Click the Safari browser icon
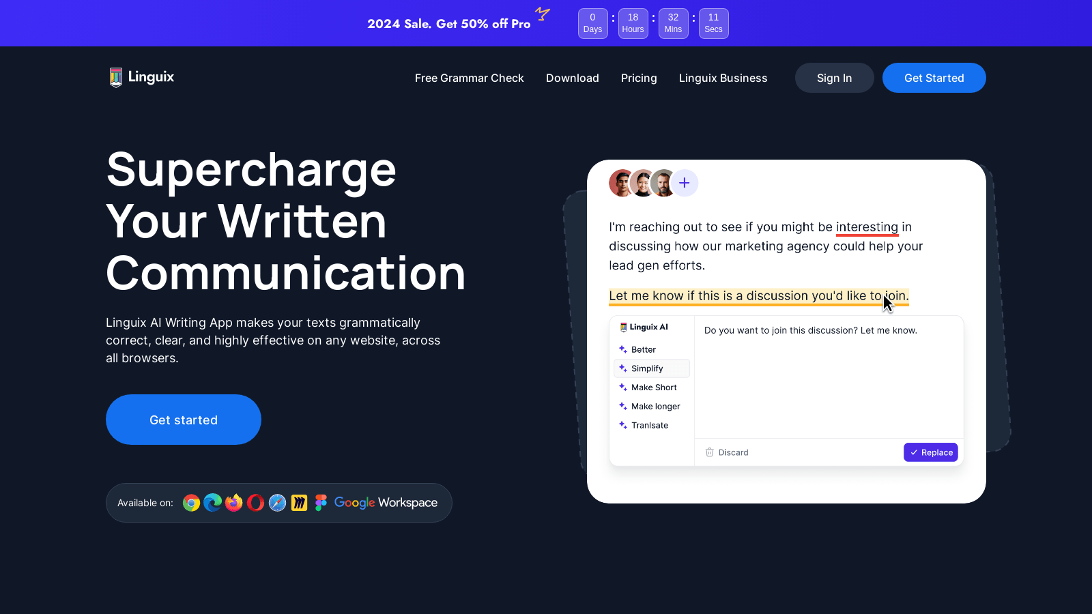The image size is (1092, 614). tap(277, 503)
